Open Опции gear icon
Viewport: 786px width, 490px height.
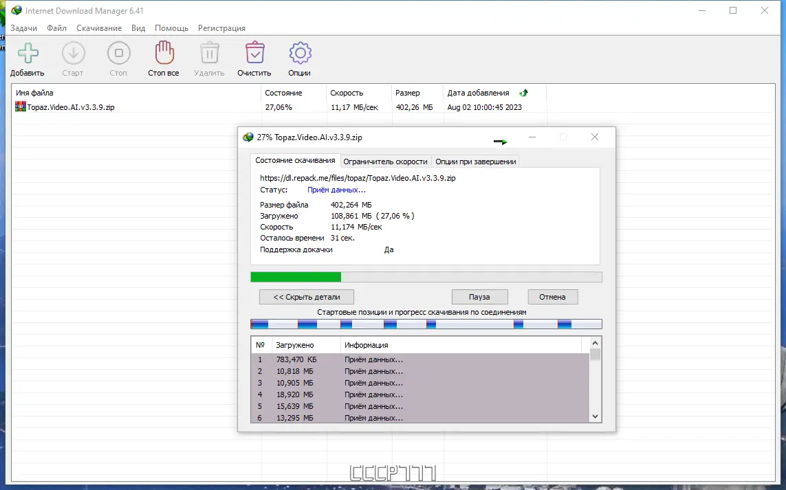point(300,53)
